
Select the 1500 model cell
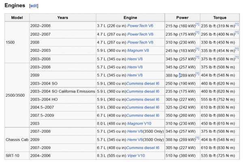click(x=17, y=42)
